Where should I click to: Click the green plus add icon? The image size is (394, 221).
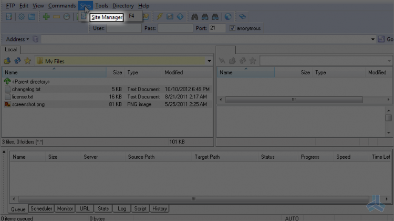(x=46, y=17)
